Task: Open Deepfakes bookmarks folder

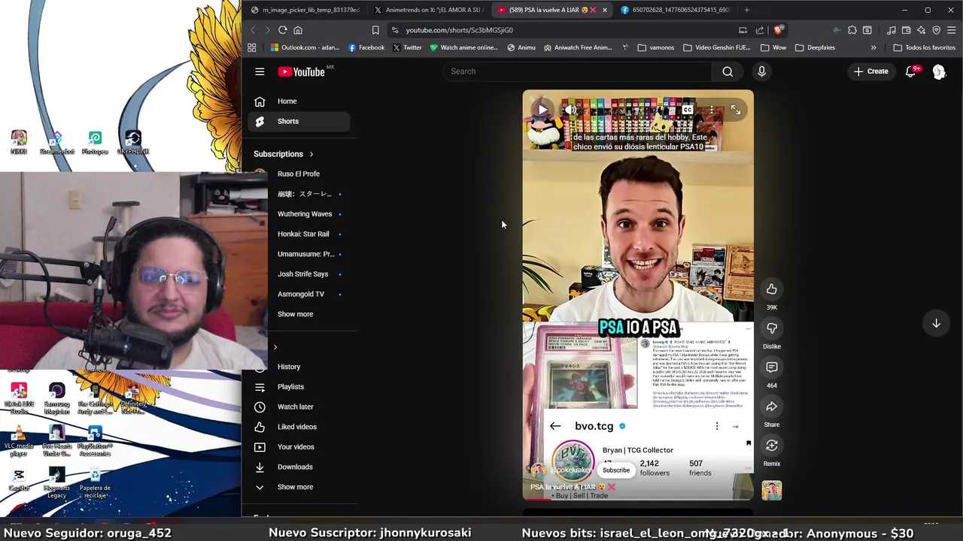Action: click(x=815, y=47)
